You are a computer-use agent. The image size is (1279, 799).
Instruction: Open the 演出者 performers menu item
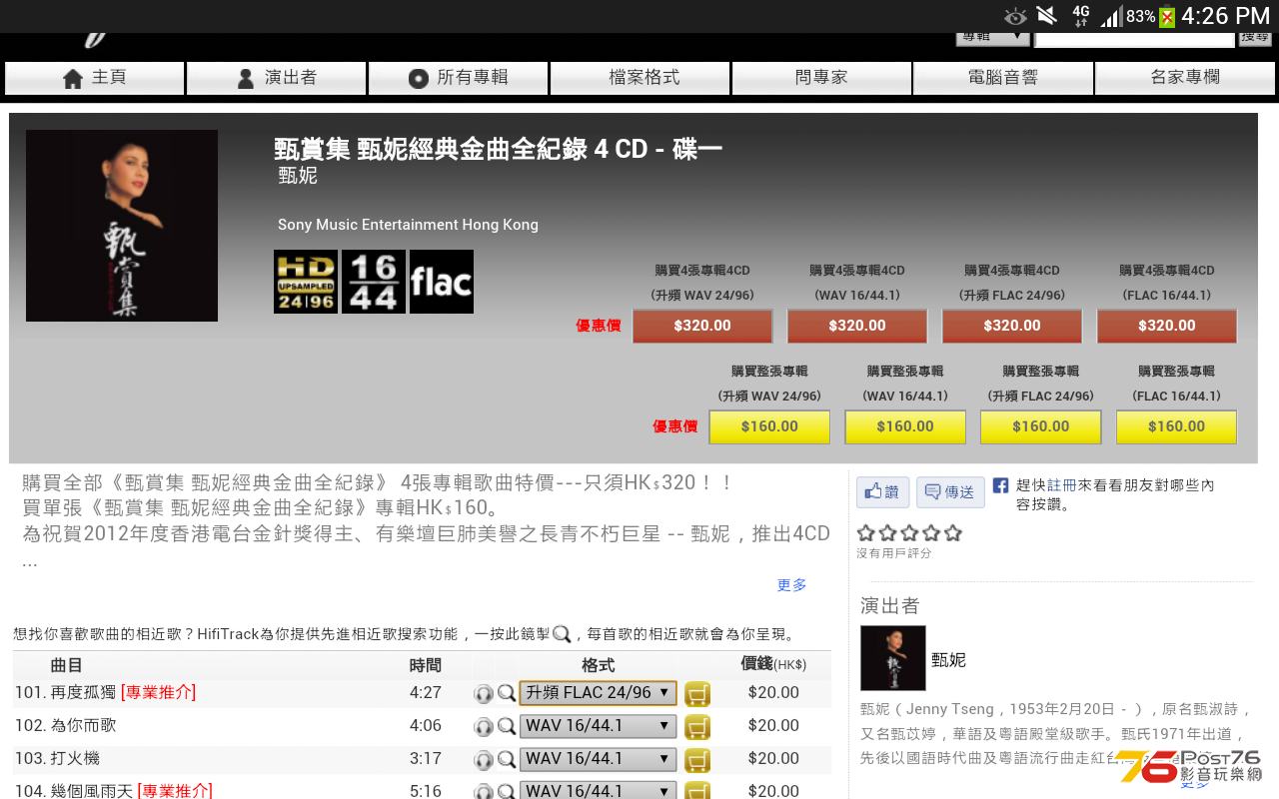277,78
